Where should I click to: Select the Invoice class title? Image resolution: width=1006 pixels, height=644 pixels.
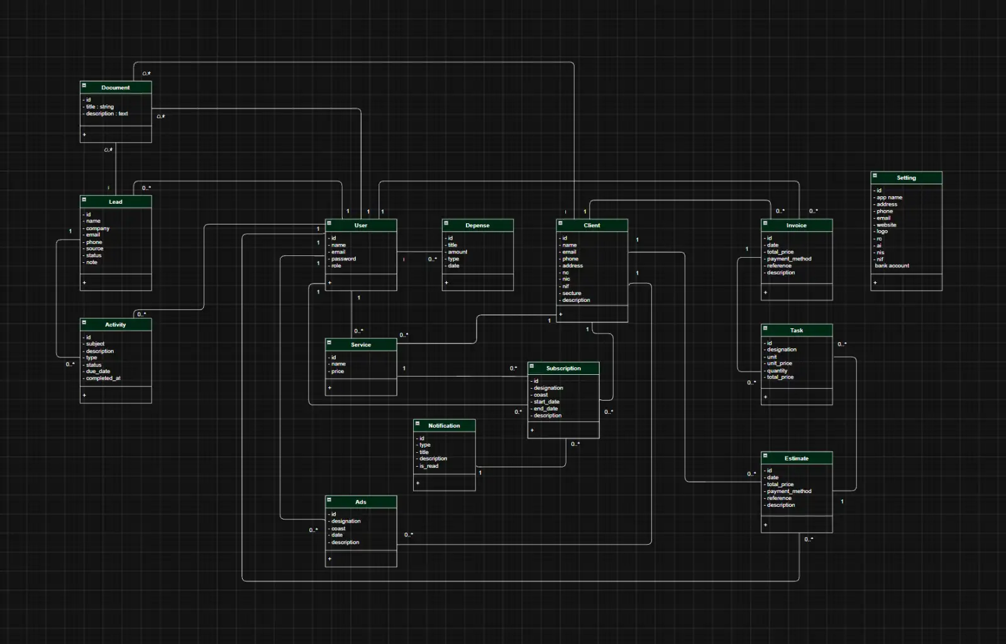pyautogui.click(x=796, y=225)
